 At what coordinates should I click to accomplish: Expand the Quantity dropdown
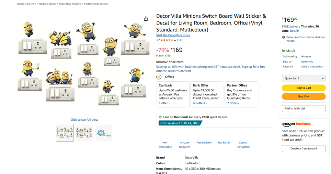303,78
